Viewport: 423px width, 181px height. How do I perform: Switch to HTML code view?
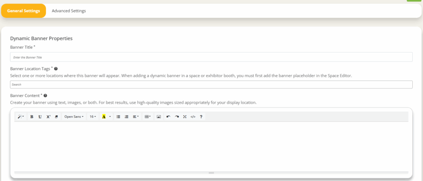click(193, 117)
